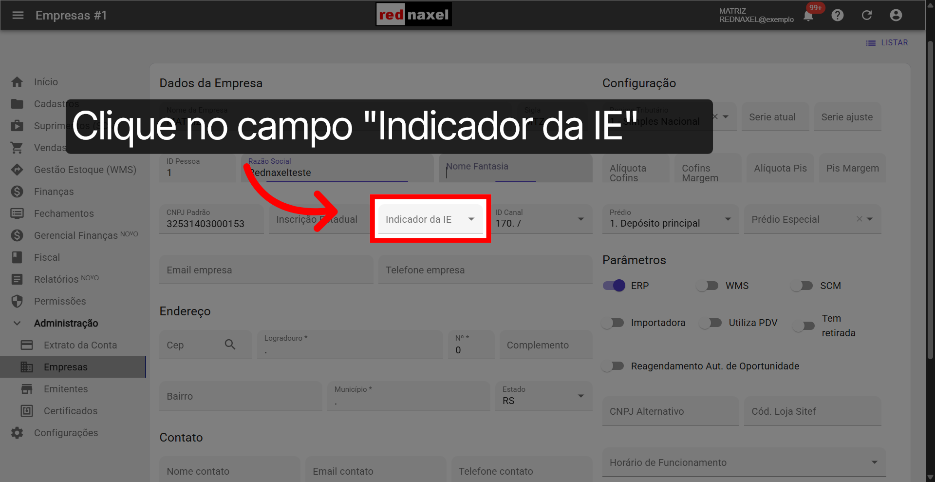Open Finanças via the dollar icon

click(17, 192)
